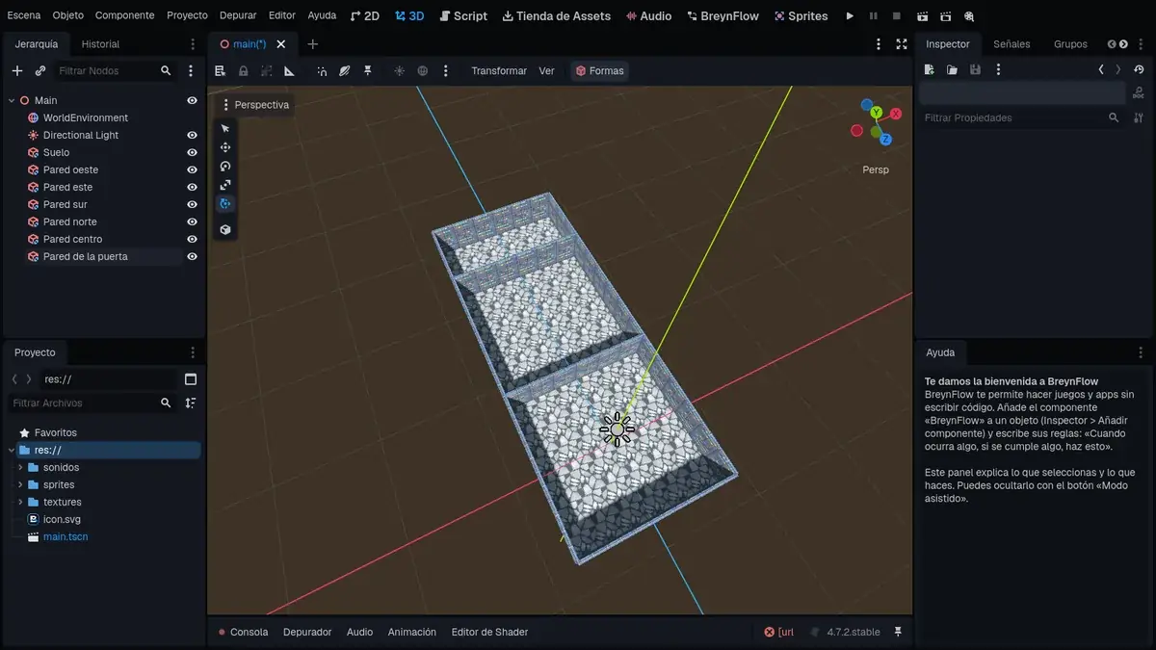This screenshot has width=1156, height=650.
Task: Switch to the Tienda de Assets workspace
Action: tap(555, 16)
